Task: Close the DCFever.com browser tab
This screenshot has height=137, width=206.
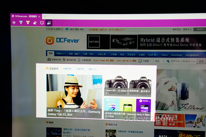Action: (39, 17)
